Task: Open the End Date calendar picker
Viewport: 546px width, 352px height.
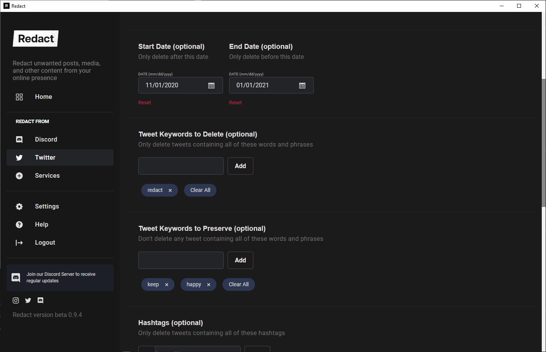Action: coord(302,85)
